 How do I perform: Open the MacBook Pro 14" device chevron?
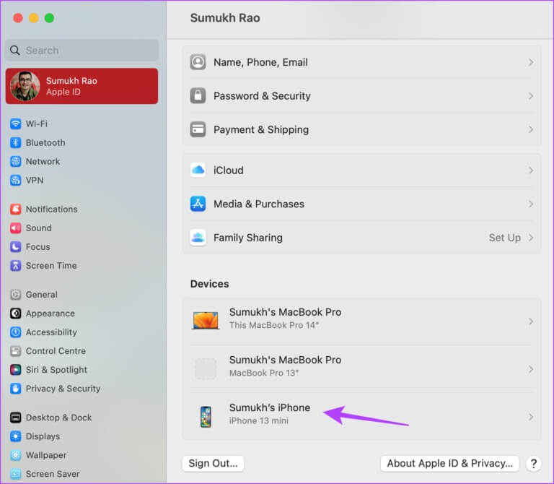(x=531, y=321)
